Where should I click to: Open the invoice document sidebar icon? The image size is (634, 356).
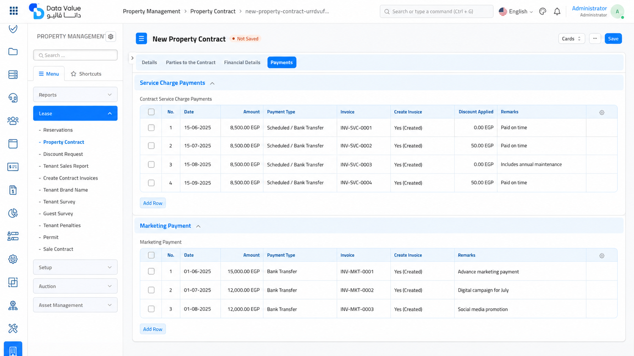tap(13, 190)
